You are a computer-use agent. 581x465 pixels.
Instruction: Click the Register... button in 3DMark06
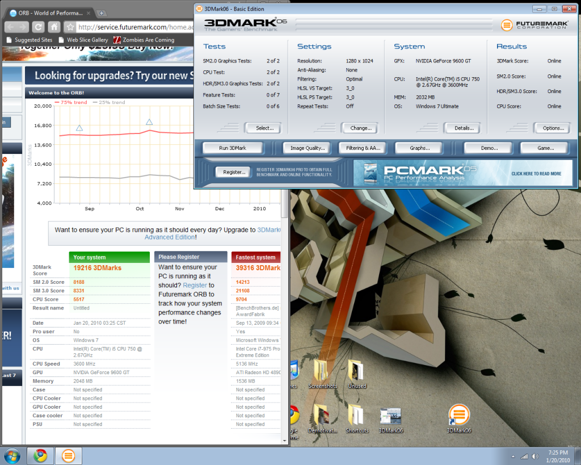tap(234, 172)
